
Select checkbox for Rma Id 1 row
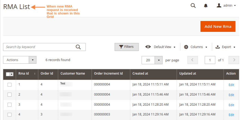tap(10, 84)
